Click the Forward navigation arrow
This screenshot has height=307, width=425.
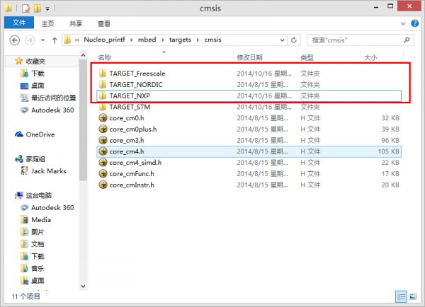[30, 40]
